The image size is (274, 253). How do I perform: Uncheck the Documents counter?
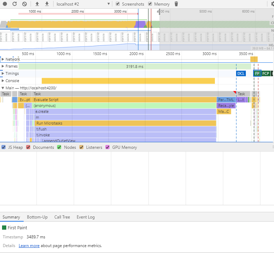[x=28, y=147]
